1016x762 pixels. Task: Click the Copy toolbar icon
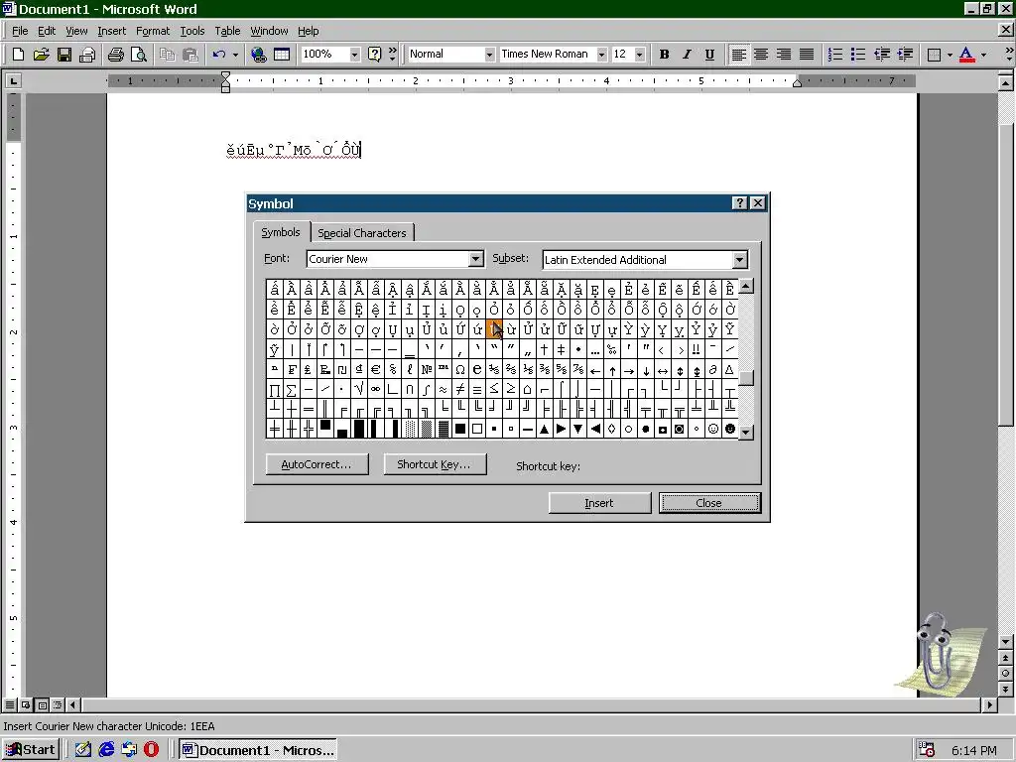click(x=167, y=55)
